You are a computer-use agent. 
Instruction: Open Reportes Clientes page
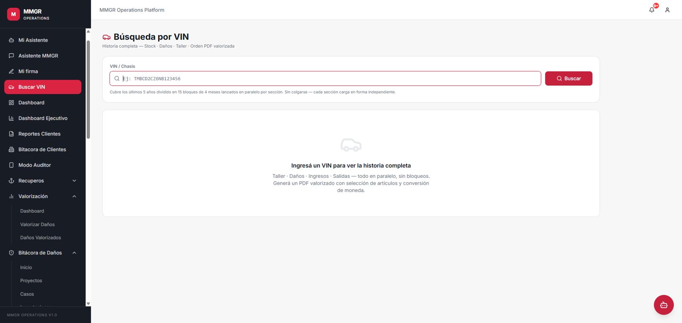pos(43,134)
